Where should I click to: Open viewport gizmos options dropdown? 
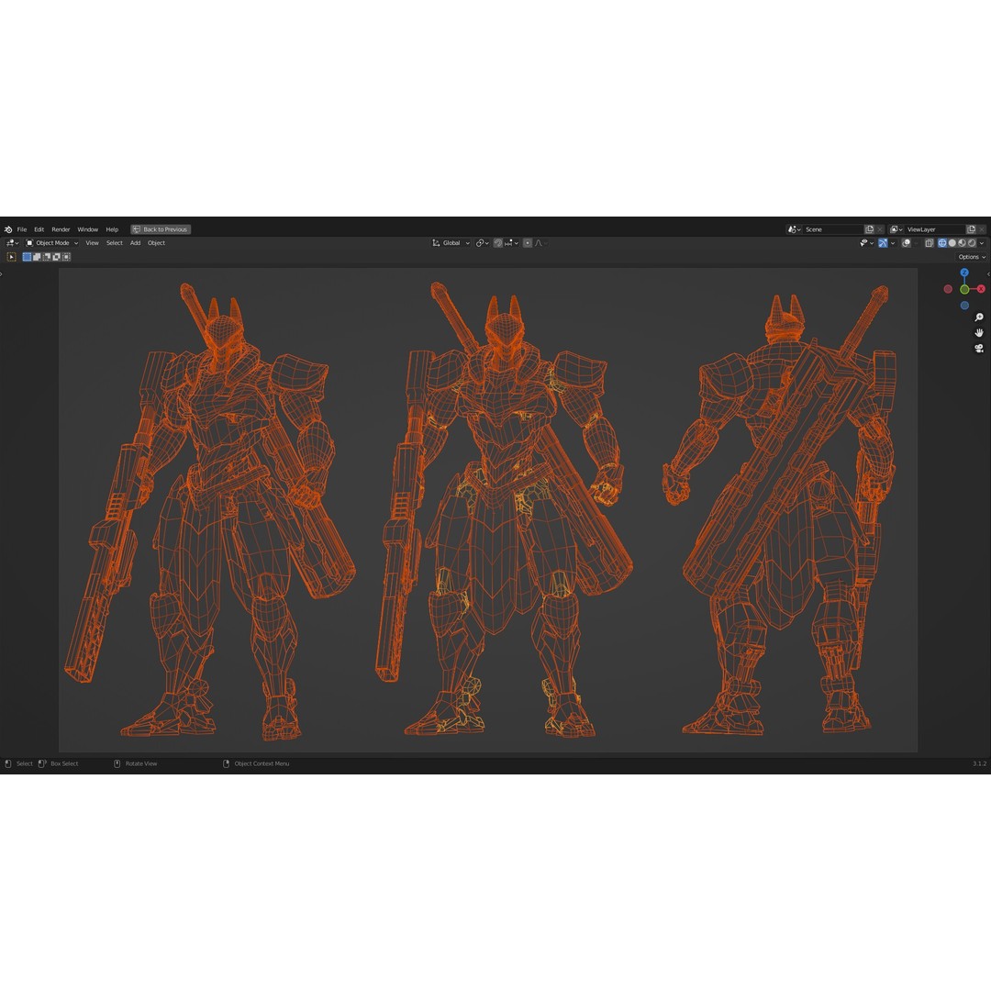pos(893,242)
